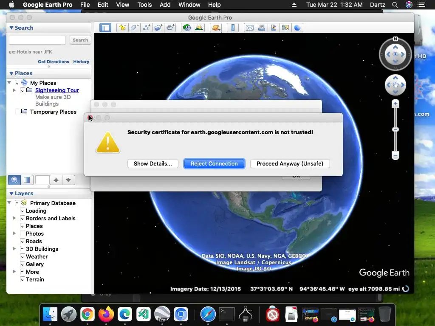Switch planets with the Saturn icon

pos(216,28)
